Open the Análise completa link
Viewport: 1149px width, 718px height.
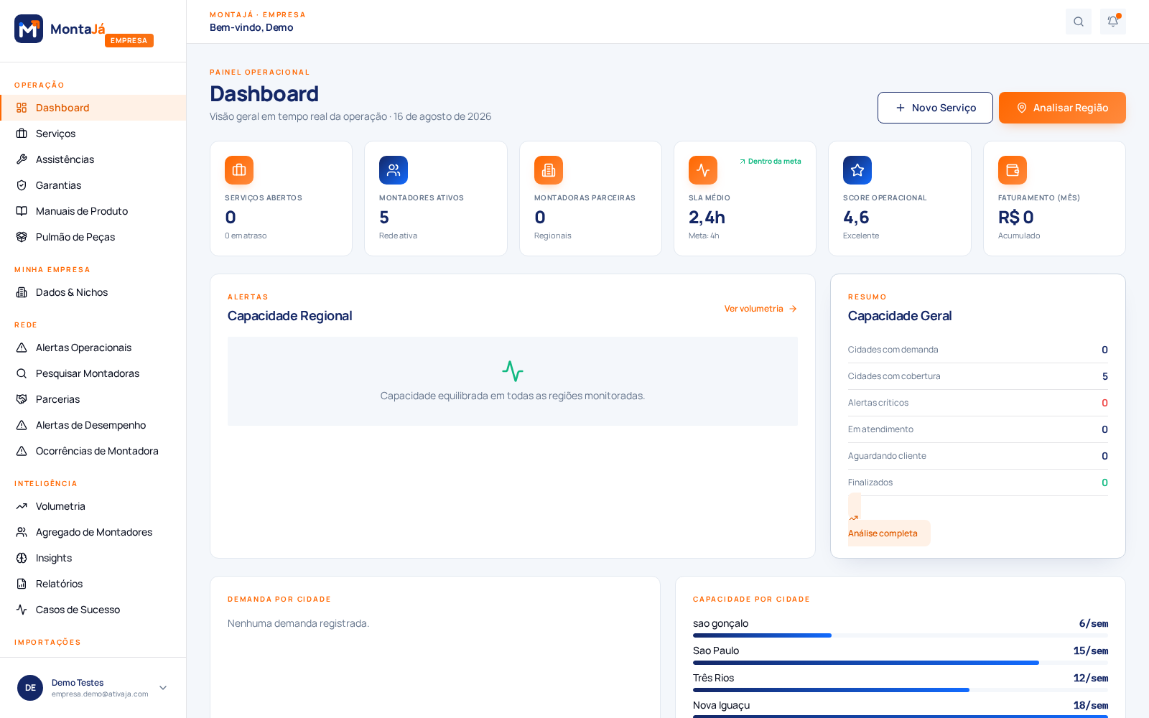(889, 533)
